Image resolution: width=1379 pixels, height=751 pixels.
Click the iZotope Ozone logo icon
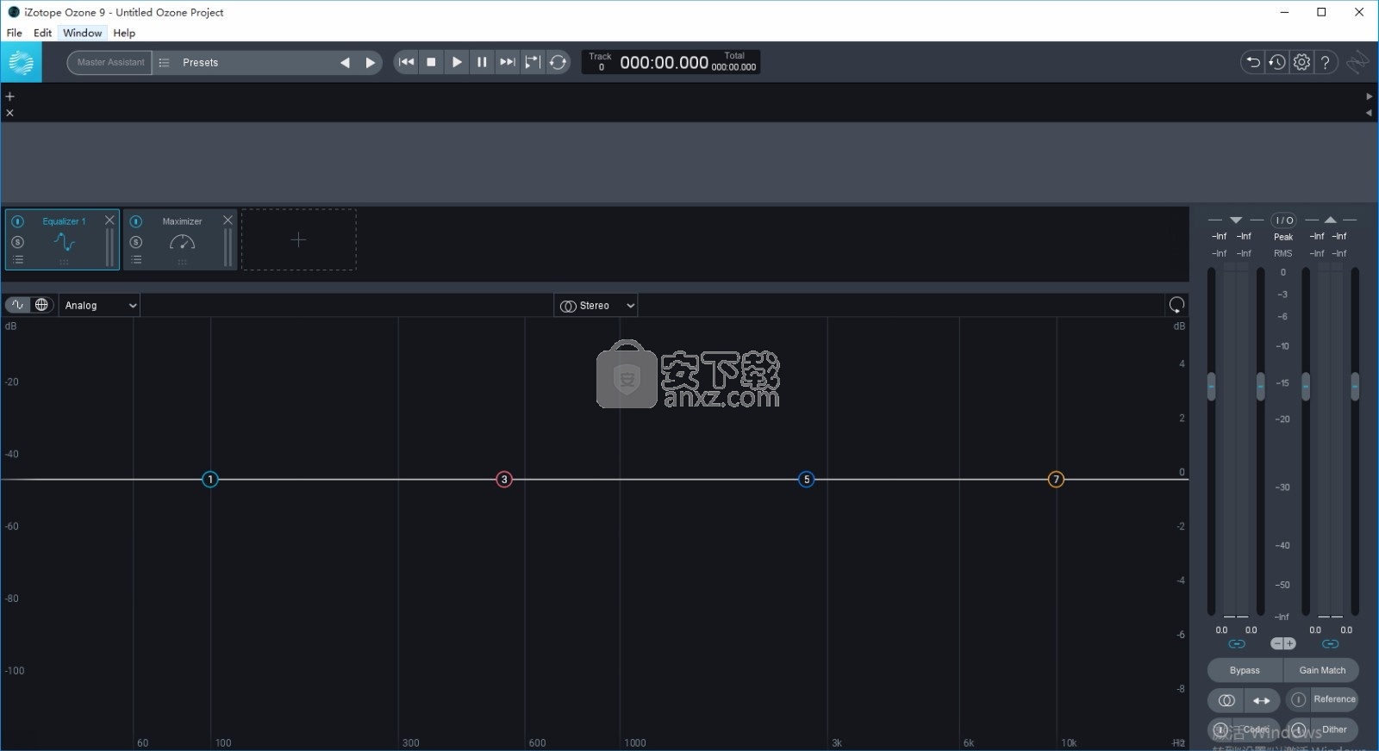21,62
